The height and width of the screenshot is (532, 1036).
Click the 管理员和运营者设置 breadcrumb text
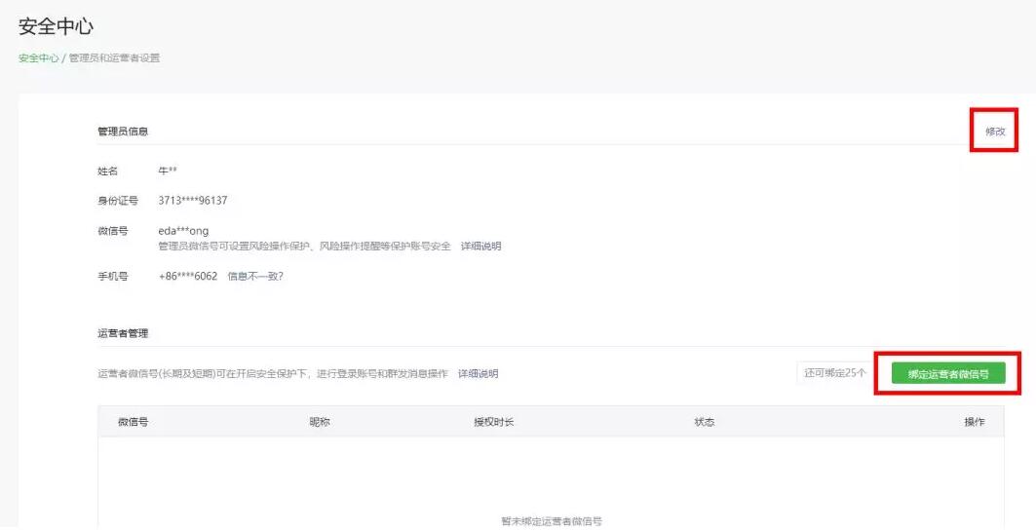pyautogui.click(x=114, y=58)
